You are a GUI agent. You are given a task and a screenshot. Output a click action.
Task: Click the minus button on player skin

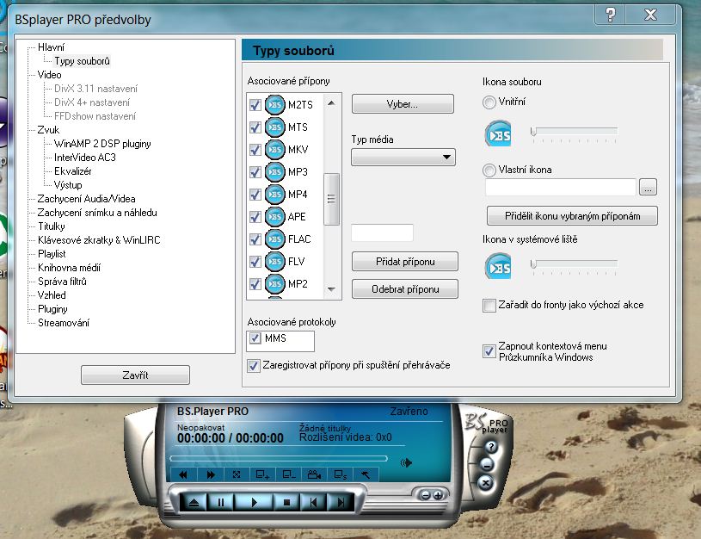[426, 495]
